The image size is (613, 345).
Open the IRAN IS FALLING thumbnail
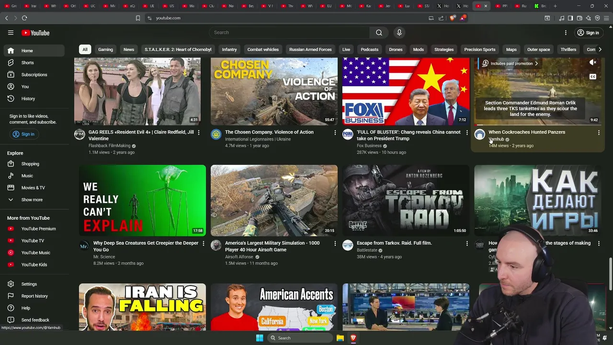coord(142,307)
